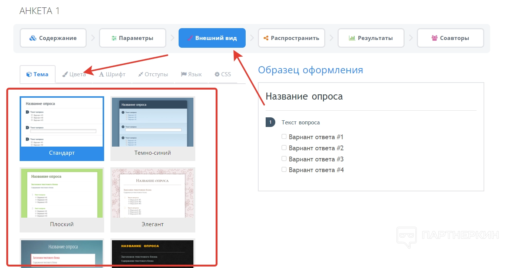Select the Плоский theme thumbnail

62,193
